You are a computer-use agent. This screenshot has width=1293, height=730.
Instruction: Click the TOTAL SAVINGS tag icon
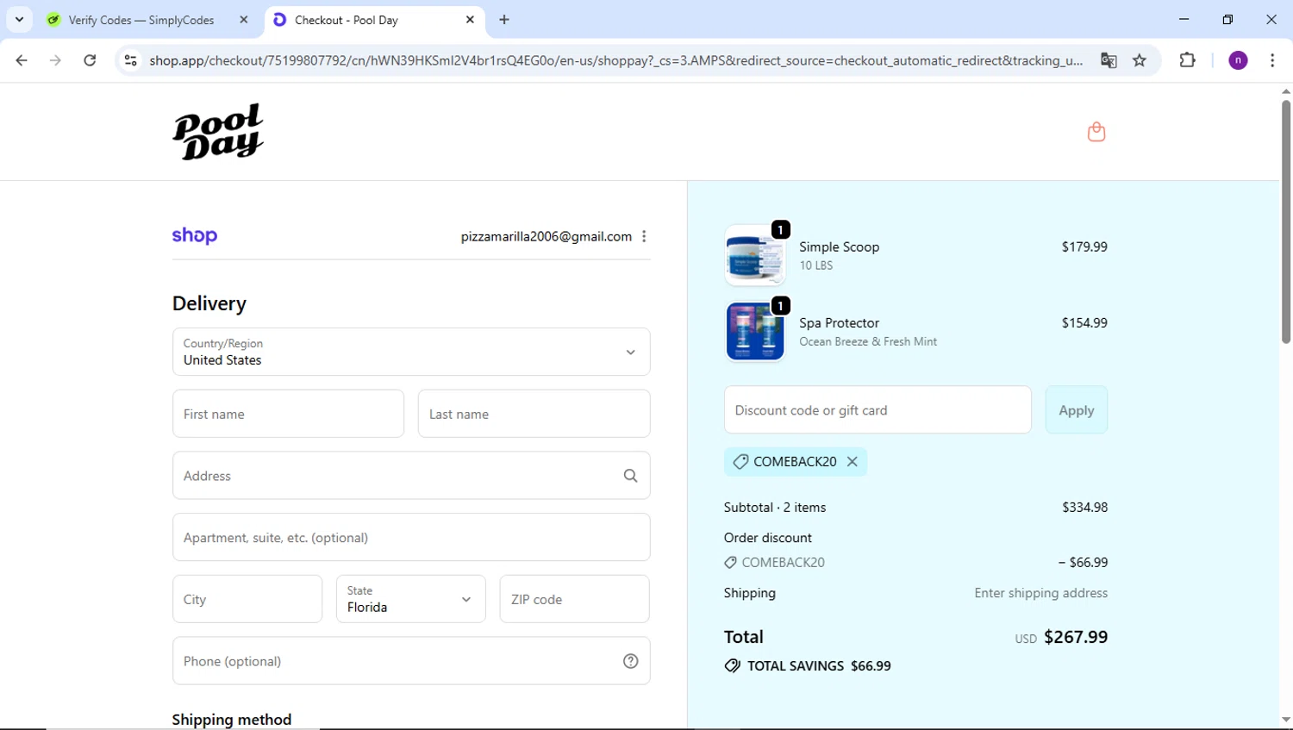coord(733,666)
